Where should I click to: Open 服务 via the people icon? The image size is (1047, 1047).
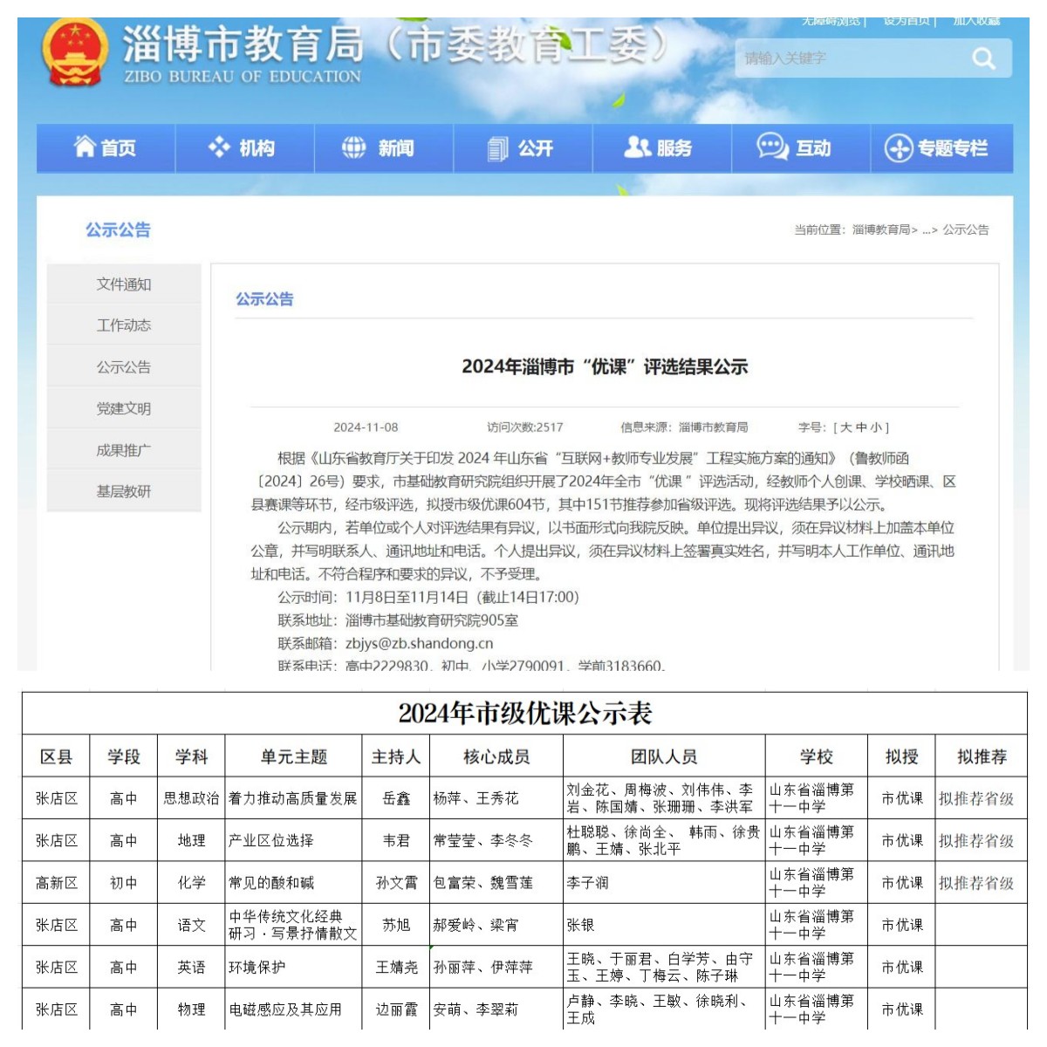638,147
